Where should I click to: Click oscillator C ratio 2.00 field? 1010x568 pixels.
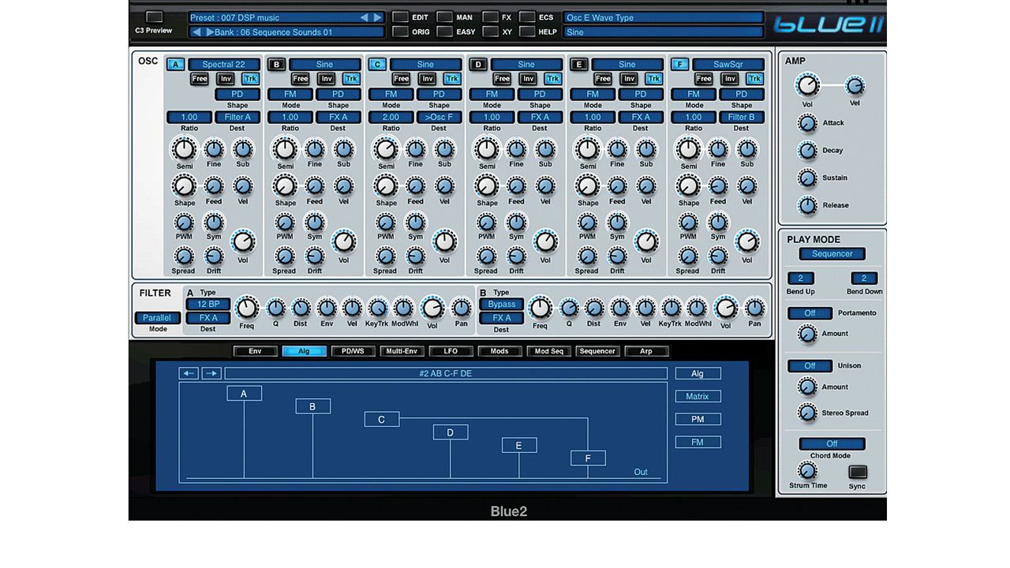391,118
